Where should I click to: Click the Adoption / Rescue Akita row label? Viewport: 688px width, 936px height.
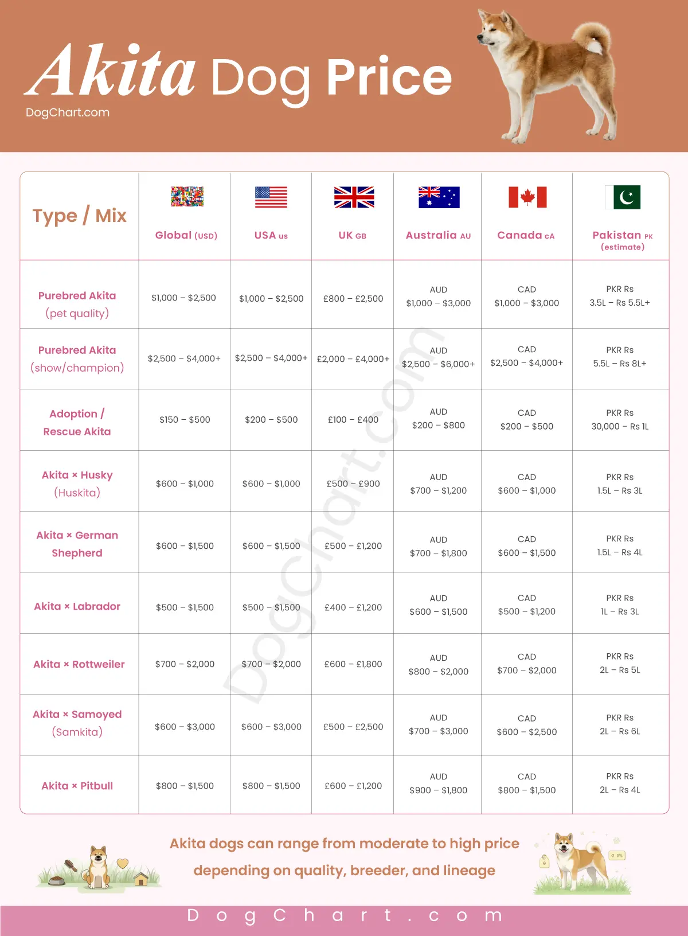tap(77, 422)
